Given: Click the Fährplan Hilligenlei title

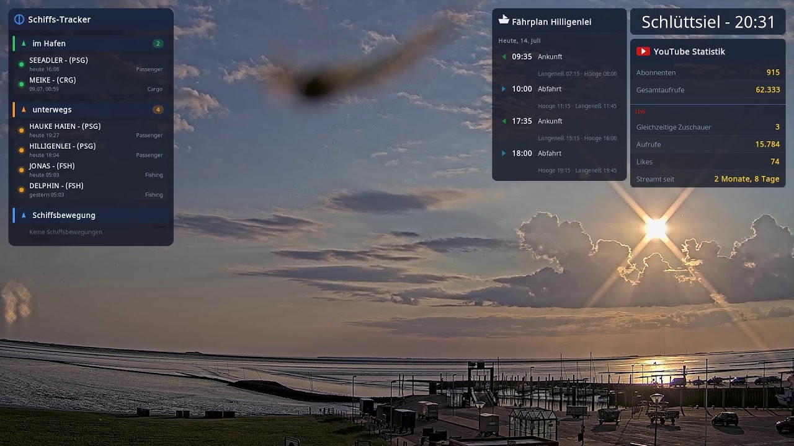Looking at the screenshot, I should coord(551,22).
